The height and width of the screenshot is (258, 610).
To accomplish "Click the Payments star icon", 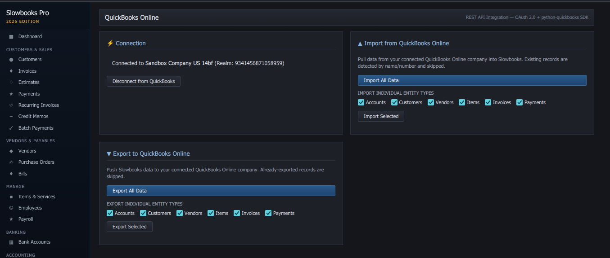I will click(11, 94).
